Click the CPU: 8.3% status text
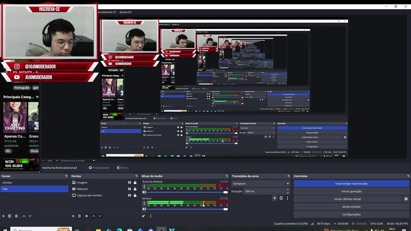 (x=376, y=224)
